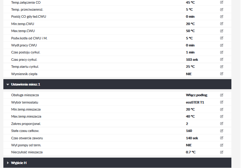Select the Temp.startu cyrkul. row label

pyautogui.click(x=25, y=67)
